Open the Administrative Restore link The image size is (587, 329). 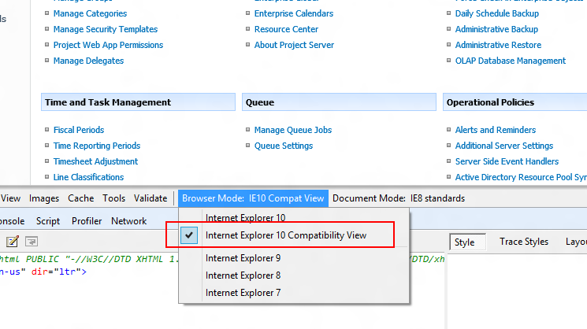(x=498, y=45)
